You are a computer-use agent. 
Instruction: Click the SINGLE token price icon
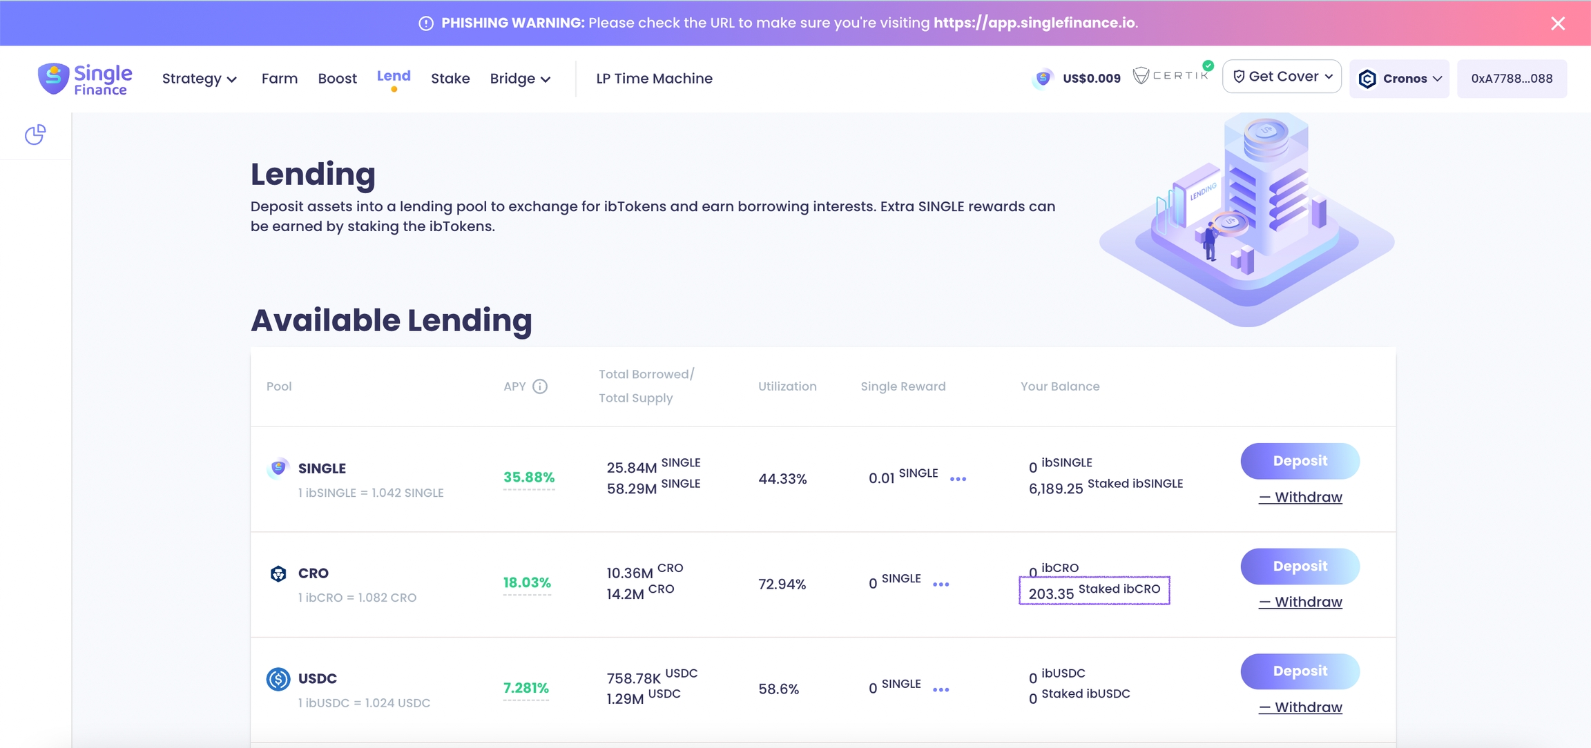[1043, 79]
